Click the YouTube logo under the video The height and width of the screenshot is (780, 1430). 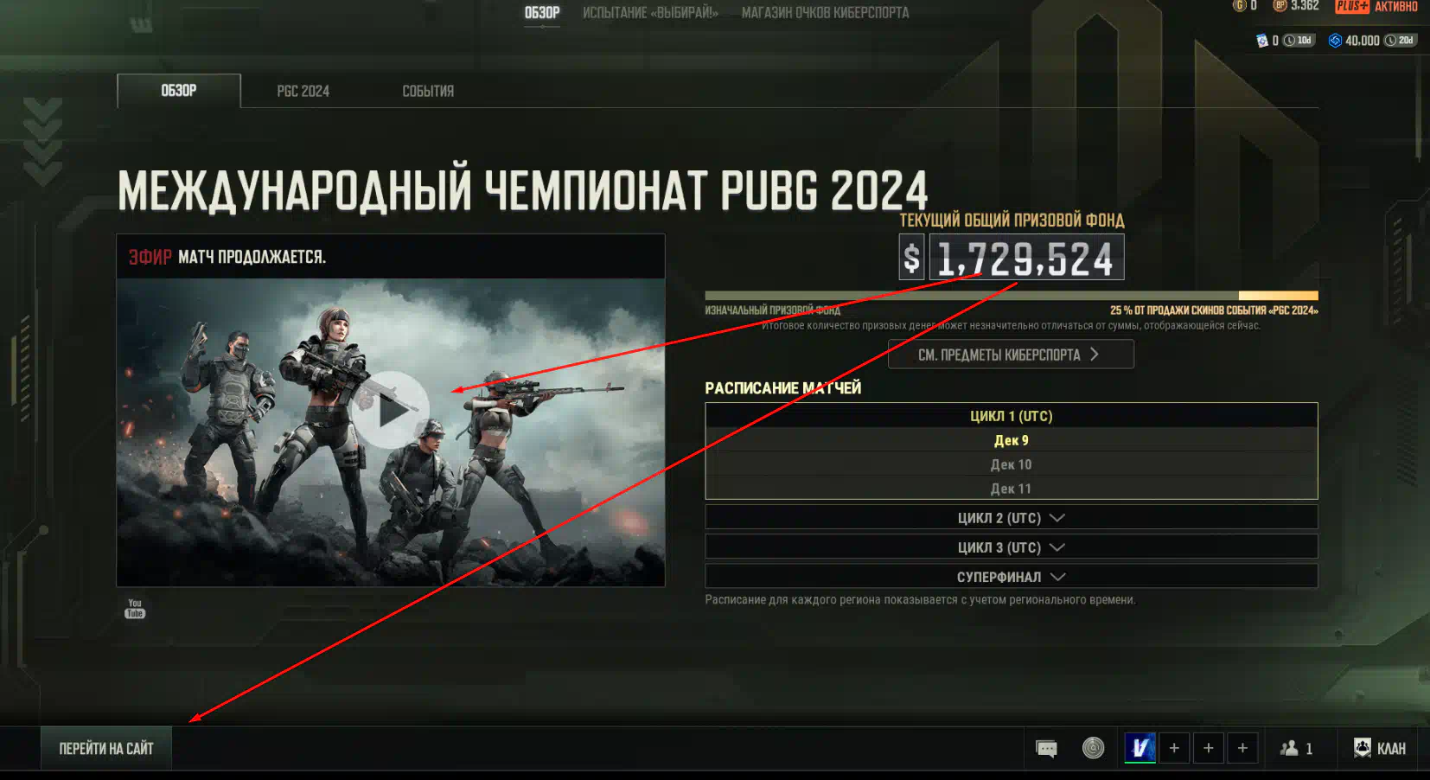pyautogui.click(x=135, y=609)
